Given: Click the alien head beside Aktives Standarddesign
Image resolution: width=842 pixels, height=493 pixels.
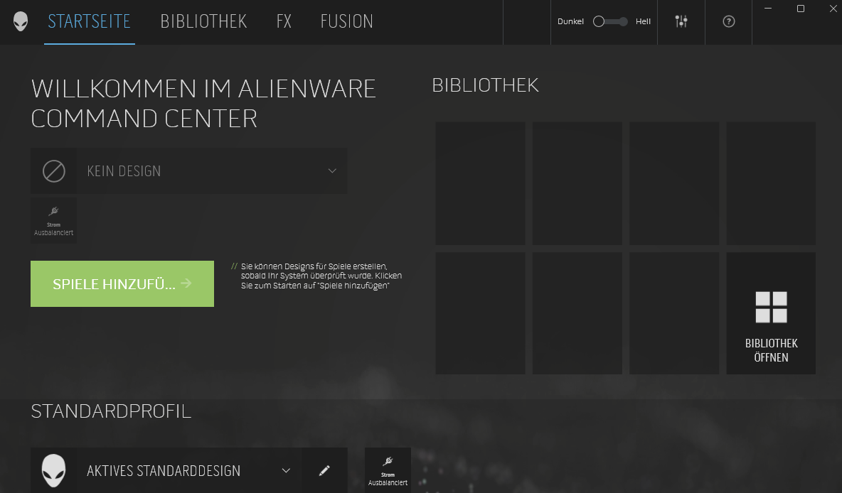Looking at the screenshot, I should tap(54, 470).
